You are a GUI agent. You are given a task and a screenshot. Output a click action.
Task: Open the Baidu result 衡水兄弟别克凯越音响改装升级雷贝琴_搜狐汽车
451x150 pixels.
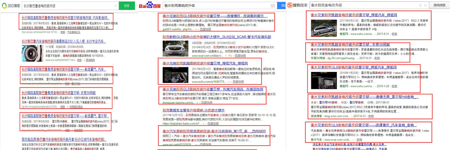coord(205,63)
